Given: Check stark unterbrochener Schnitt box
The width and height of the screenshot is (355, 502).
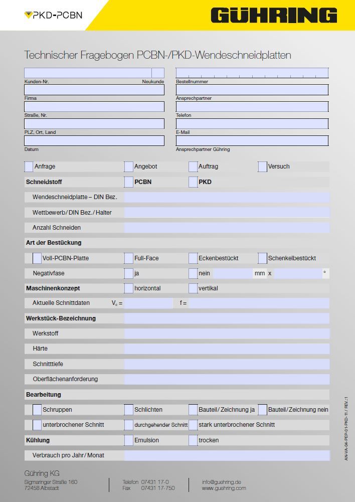Looking at the screenshot, I should (193, 425).
